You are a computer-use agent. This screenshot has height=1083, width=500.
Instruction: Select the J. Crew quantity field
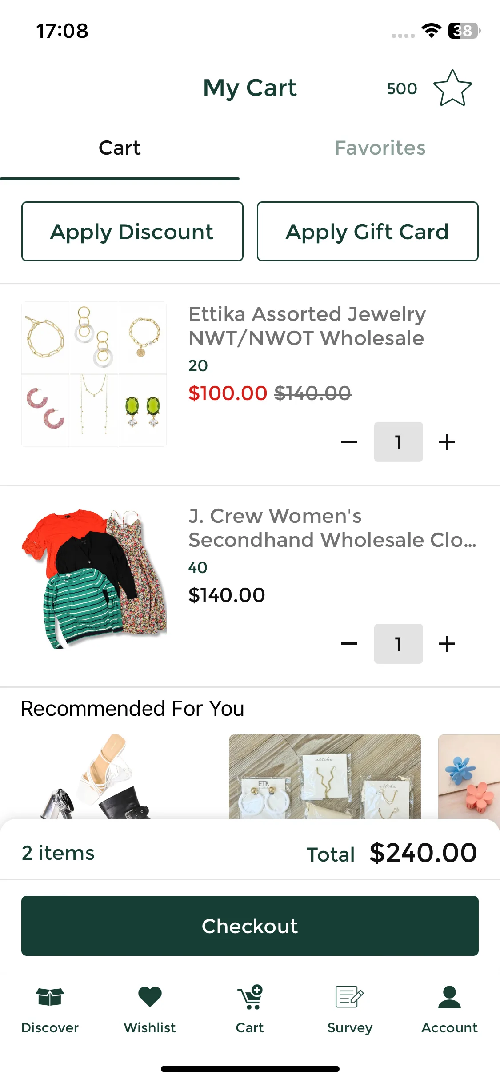[x=399, y=644]
